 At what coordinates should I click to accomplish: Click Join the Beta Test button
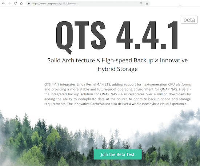[117, 154]
